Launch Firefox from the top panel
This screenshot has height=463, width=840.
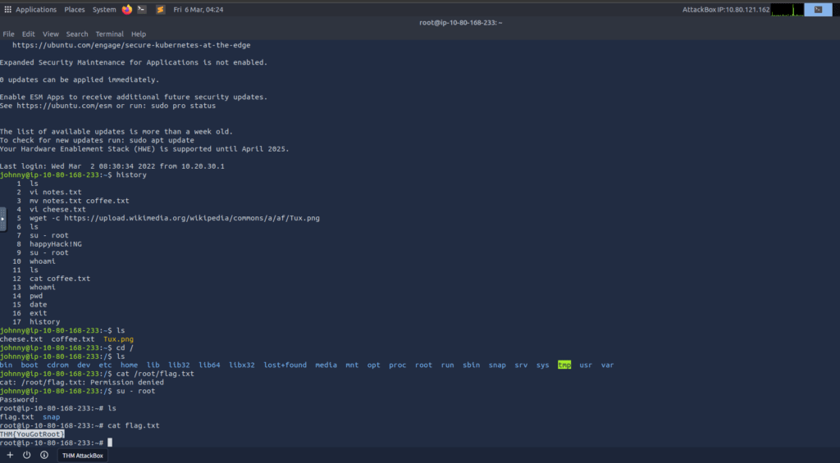pos(126,10)
